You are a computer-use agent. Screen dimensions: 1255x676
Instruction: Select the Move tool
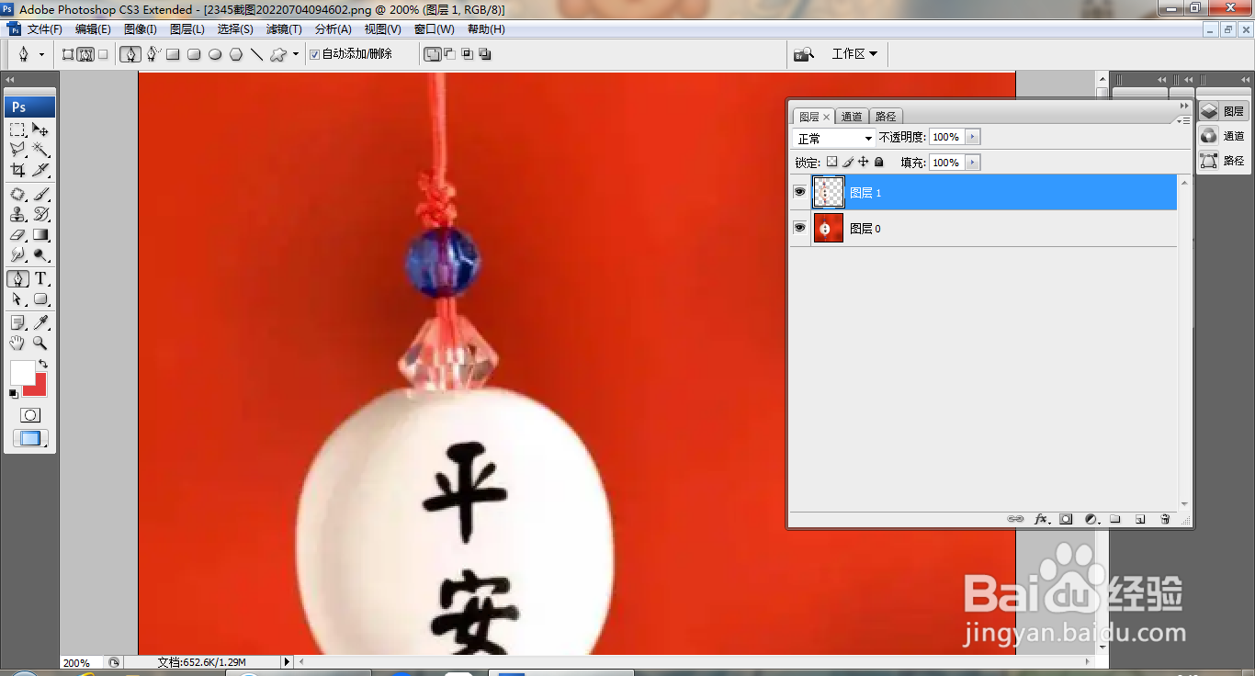40,130
